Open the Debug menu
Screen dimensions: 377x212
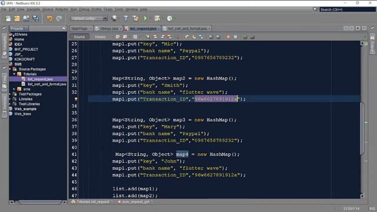point(84,9)
